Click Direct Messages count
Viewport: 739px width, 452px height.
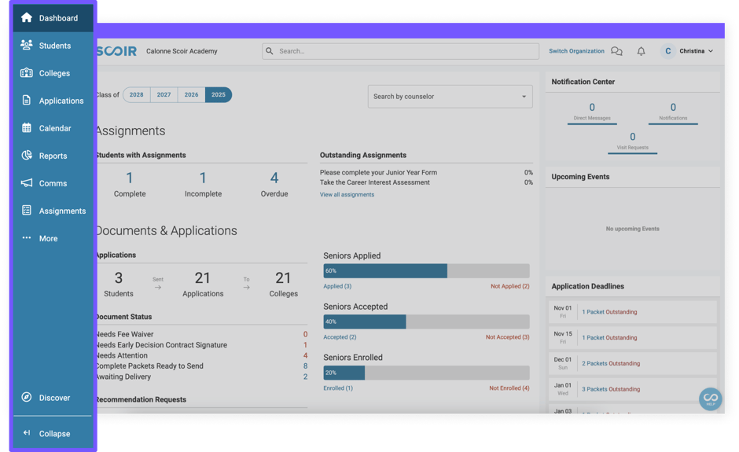[x=592, y=108]
